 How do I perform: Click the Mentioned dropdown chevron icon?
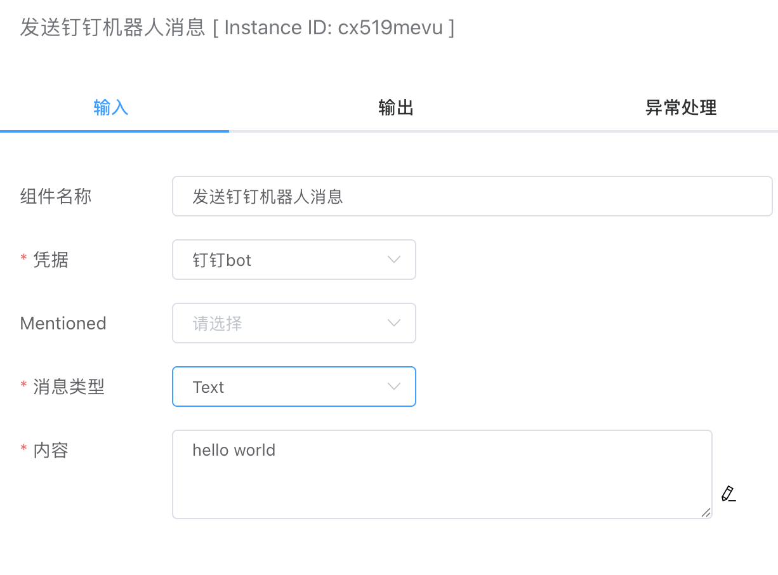(x=393, y=323)
